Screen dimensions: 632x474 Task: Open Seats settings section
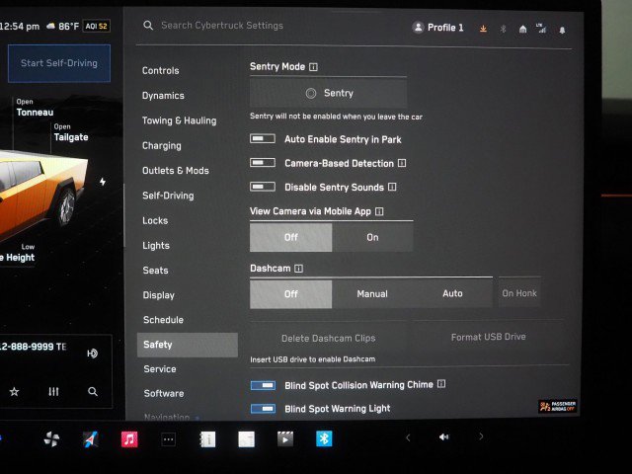click(155, 270)
